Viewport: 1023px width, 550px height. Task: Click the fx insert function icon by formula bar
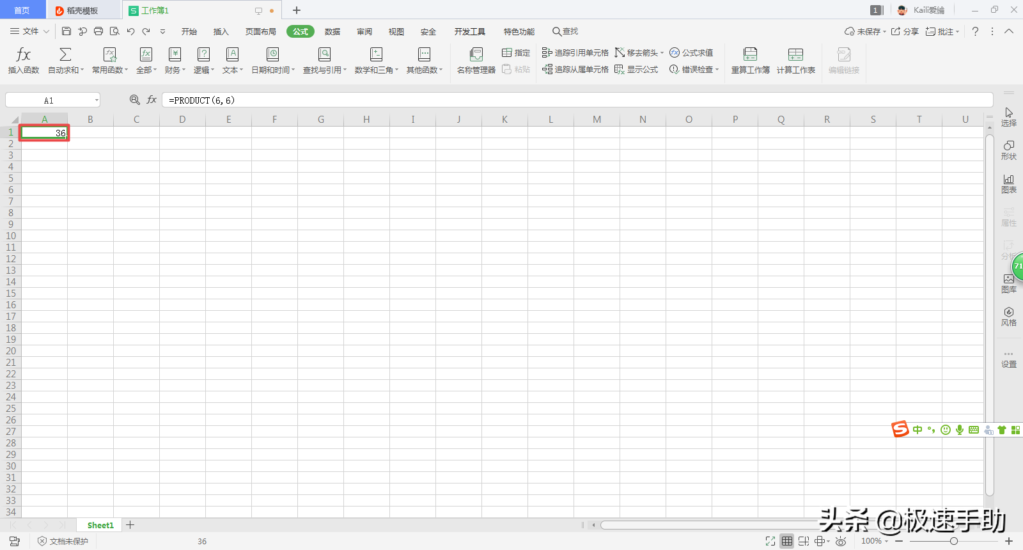pos(152,100)
